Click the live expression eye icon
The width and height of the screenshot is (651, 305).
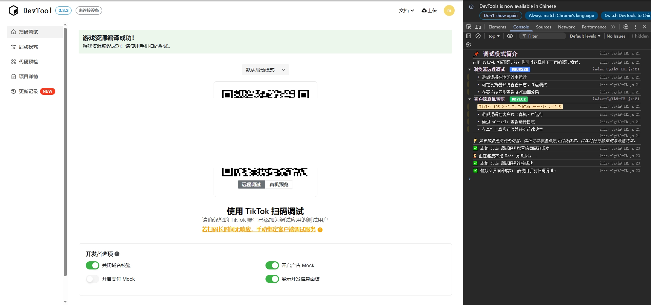[x=510, y=36]
